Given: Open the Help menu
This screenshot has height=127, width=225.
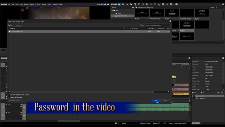Looking at the screenshot, I should coord(61,5).
